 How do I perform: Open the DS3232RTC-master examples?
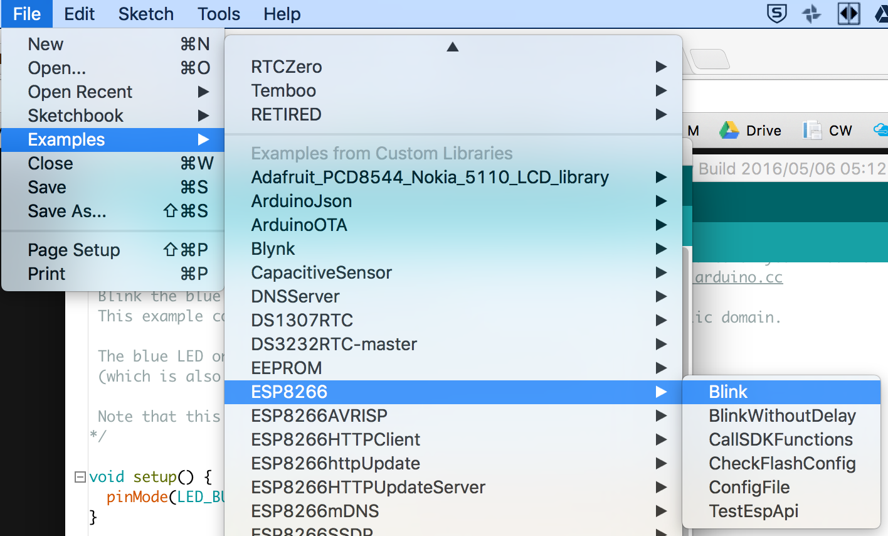[453, 344]
